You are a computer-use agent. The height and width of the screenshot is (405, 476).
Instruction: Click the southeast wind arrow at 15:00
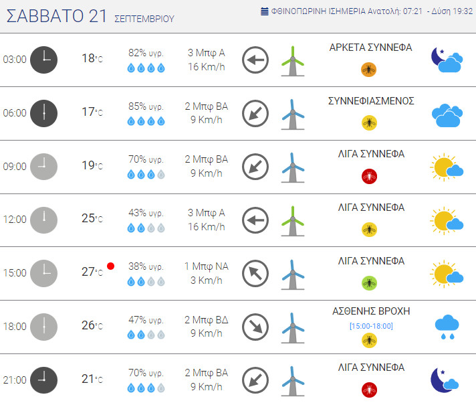point(255,273)
